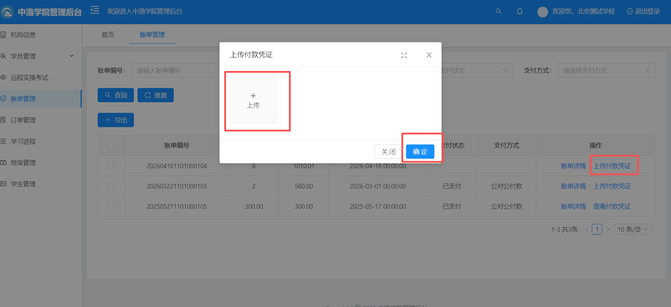Check row 202603221101000103 checkbox
Image resolution: width=671 pixels, height=307 pixels.
(x=111, y=186)
